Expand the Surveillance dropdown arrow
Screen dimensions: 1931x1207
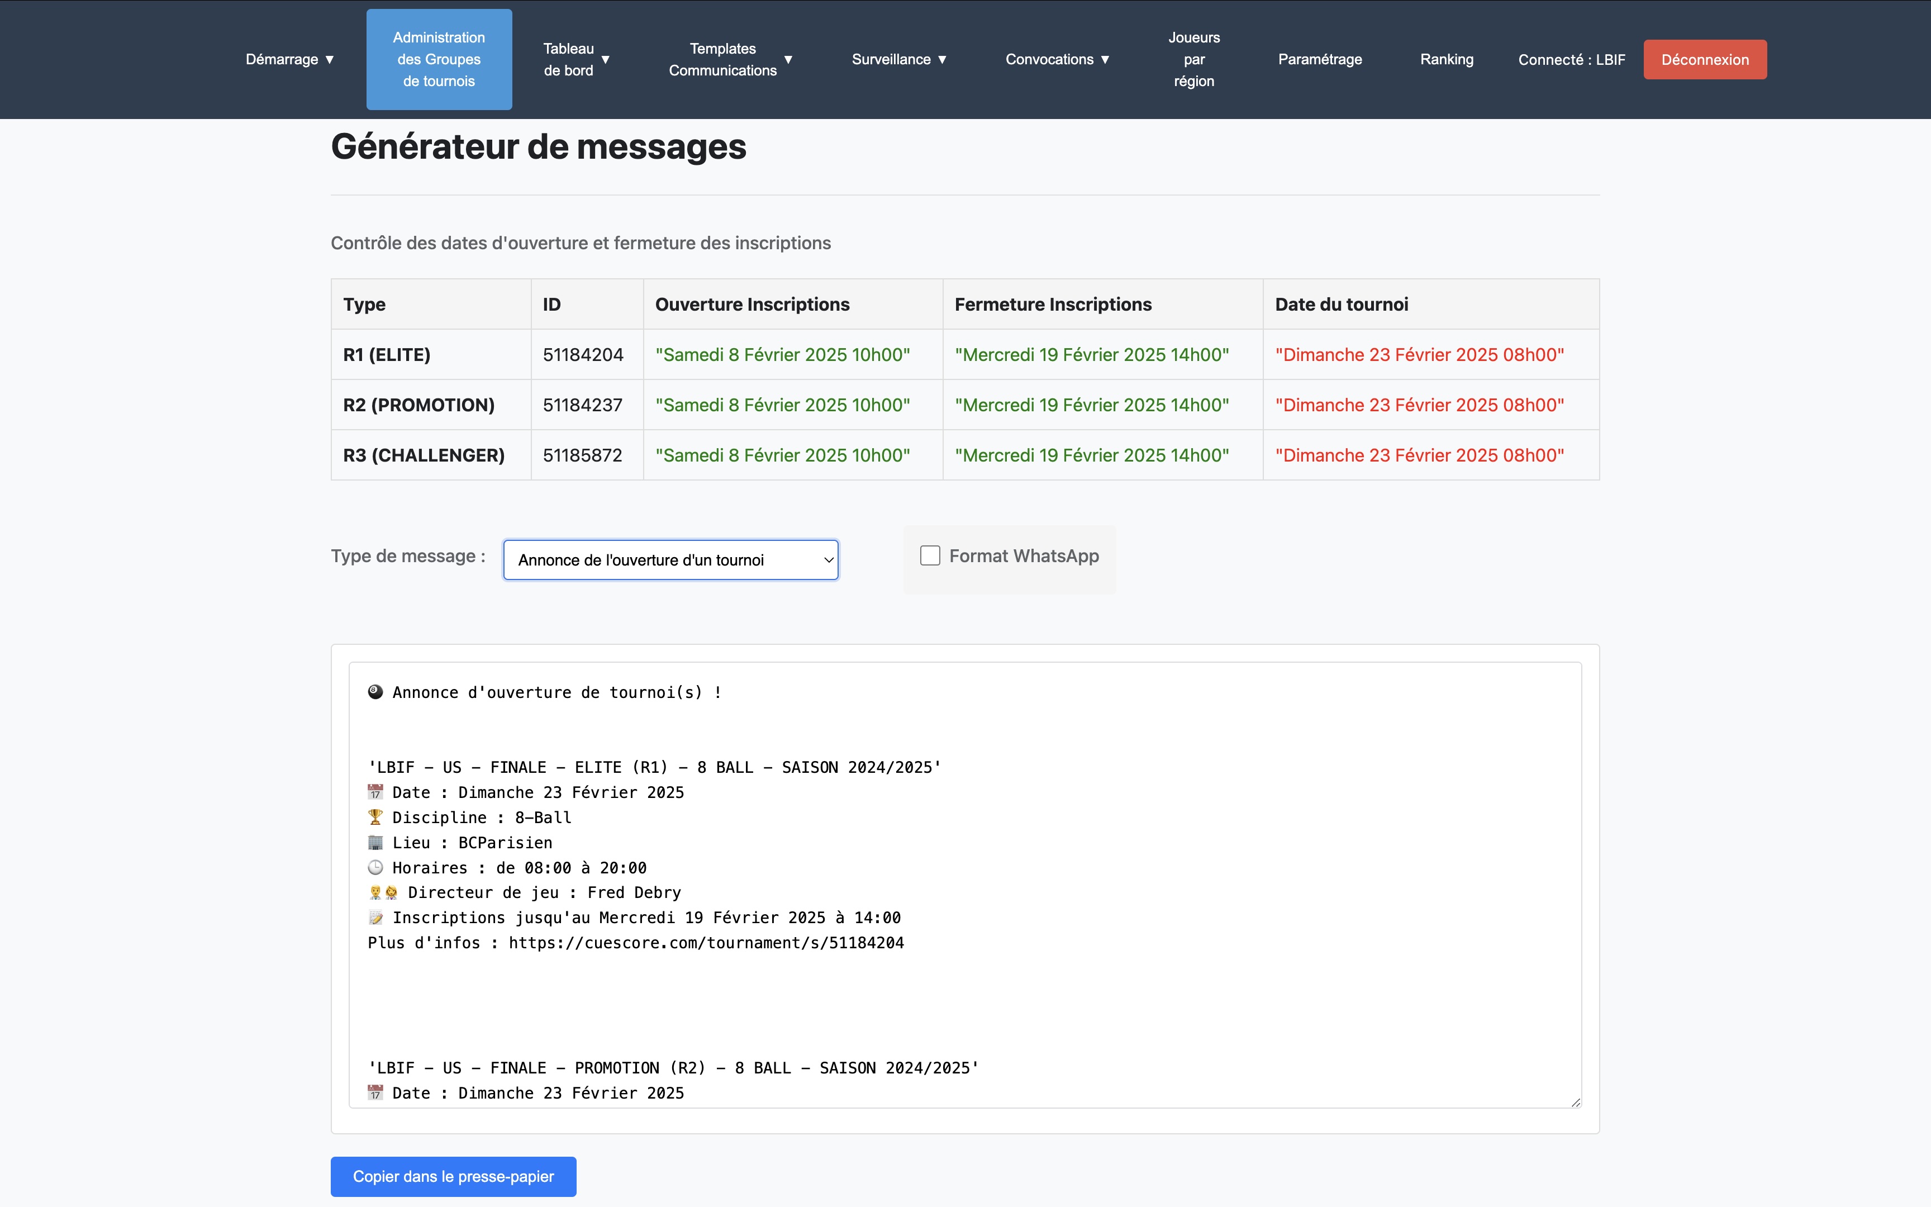click(x=941, y=60)
